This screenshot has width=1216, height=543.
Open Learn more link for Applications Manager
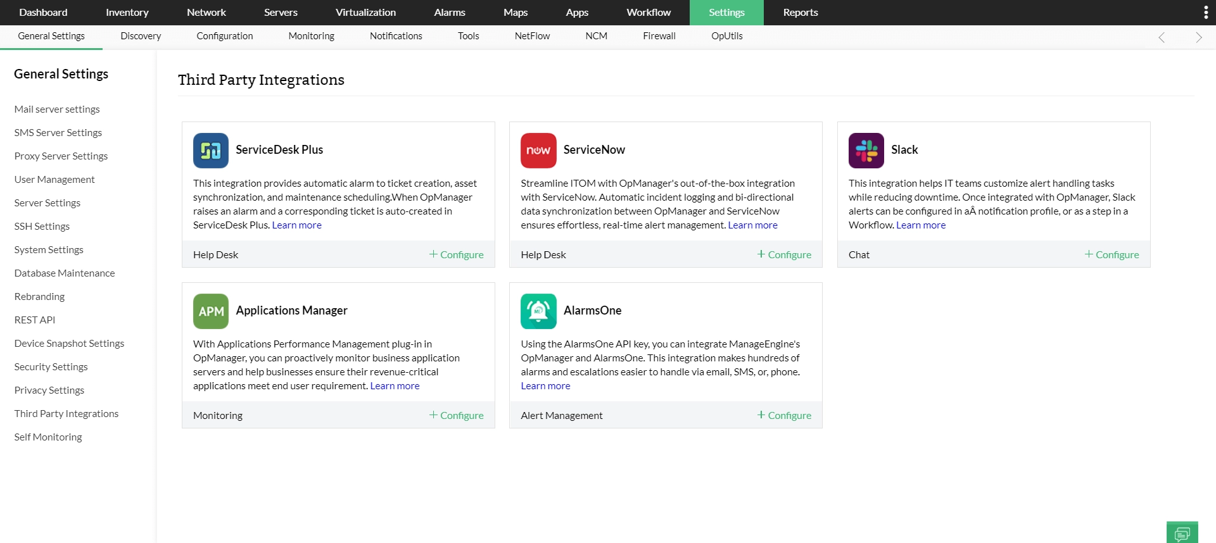click(395, 386)
